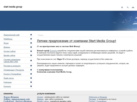Expand the plus icon beside Хостинг сайтов

click(x=31, y=51)
